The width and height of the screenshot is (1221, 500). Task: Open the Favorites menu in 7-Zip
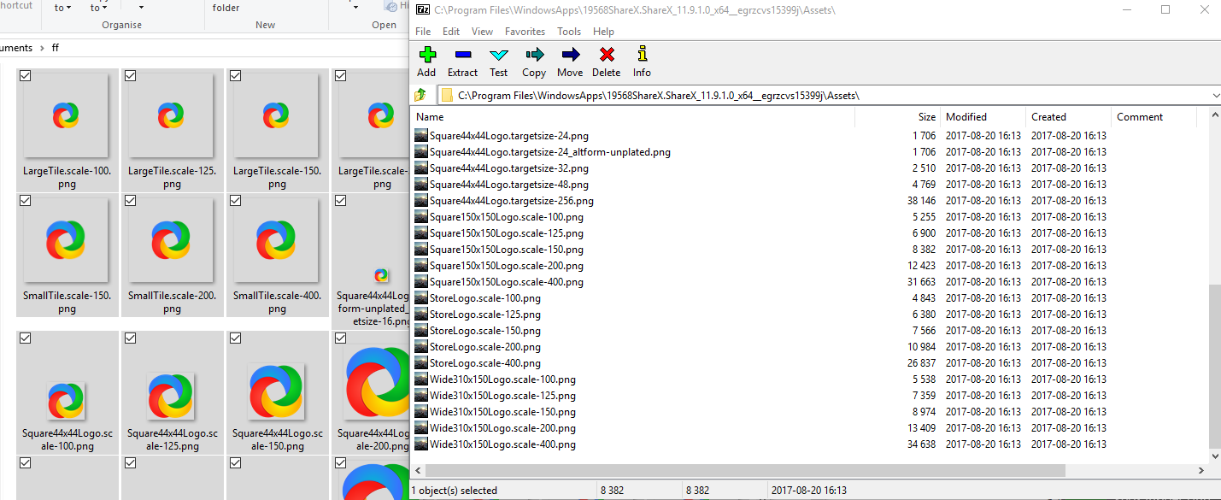click(525, 32)
